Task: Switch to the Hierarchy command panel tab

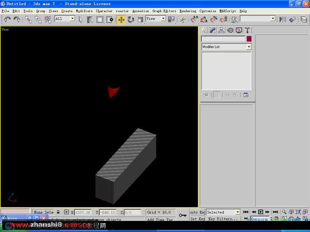Action: (x=221, y=30)
